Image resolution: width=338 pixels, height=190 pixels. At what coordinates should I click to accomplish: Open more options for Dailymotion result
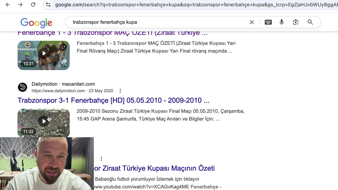click(120, 91)
